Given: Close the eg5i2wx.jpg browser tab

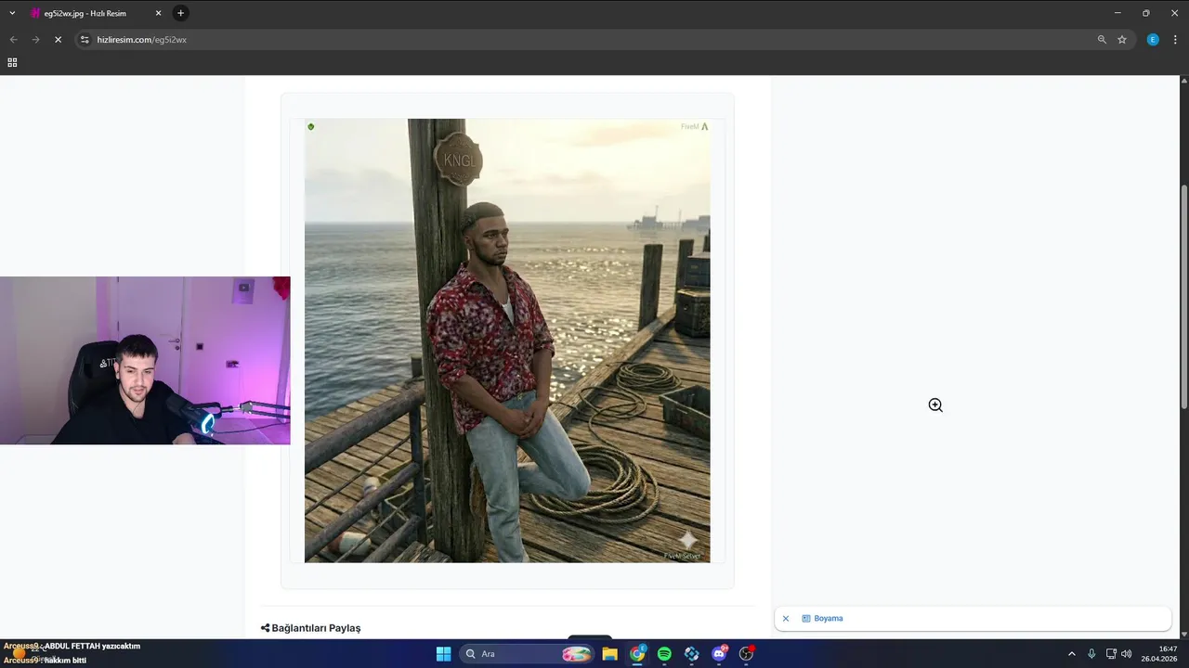Looking at the screenshot, I should click(x=158, y=13).
